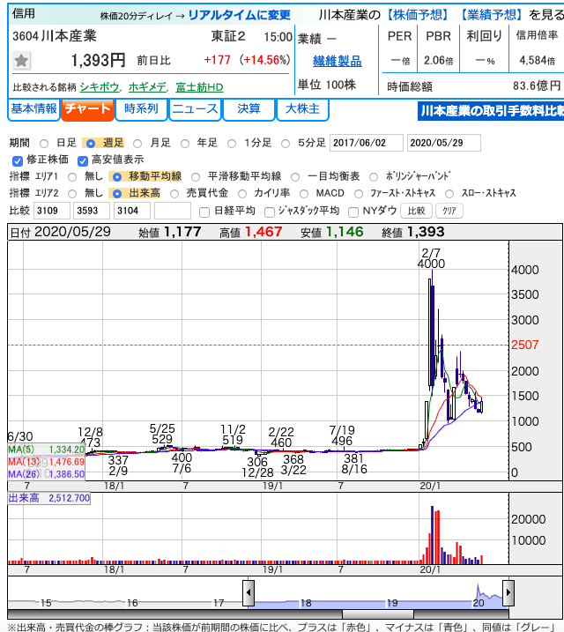Click the empty fourth comparison code field
This screenshot has width=564, height=632.
(x=173, y=211)
